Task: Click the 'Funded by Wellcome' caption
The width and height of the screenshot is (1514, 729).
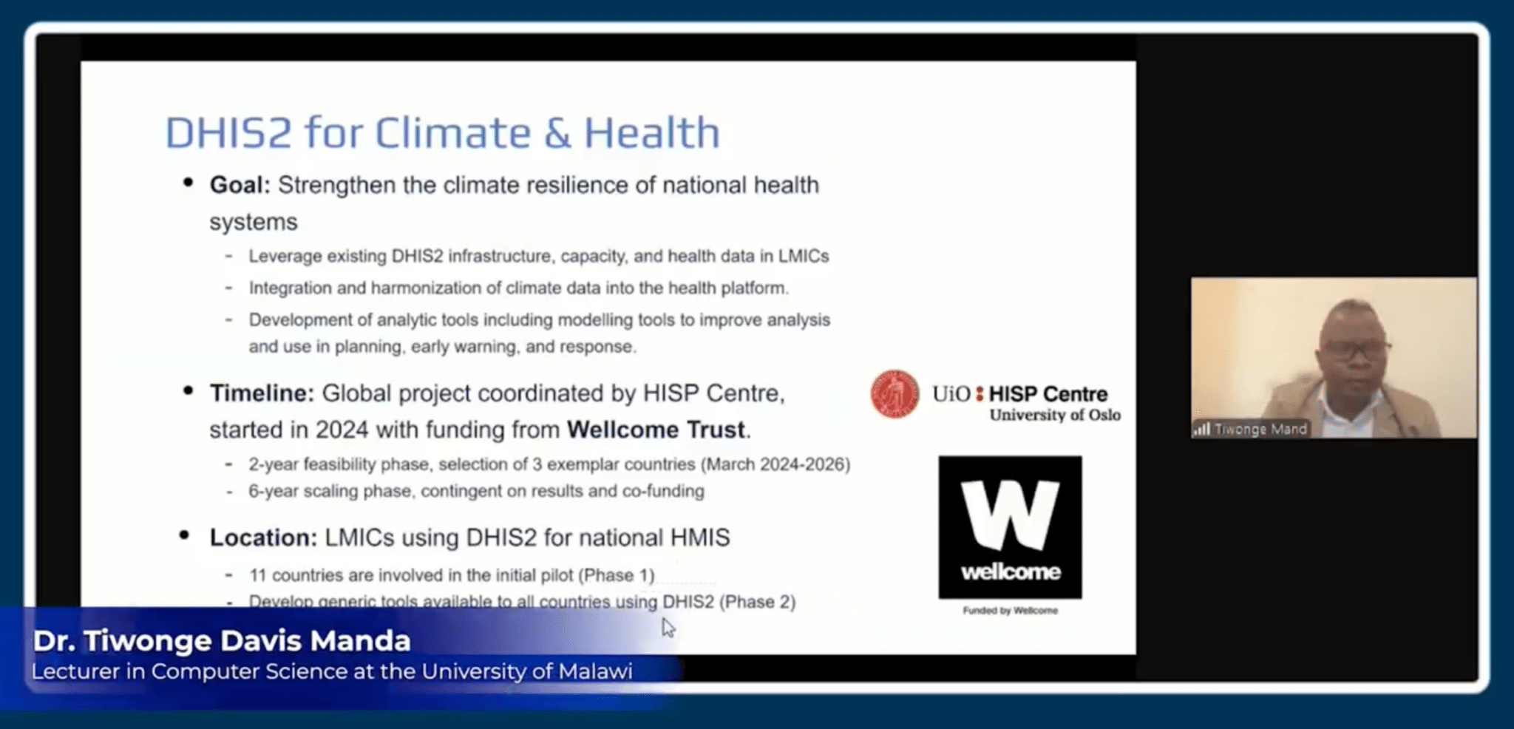Action: click(x=1009, y=610)
